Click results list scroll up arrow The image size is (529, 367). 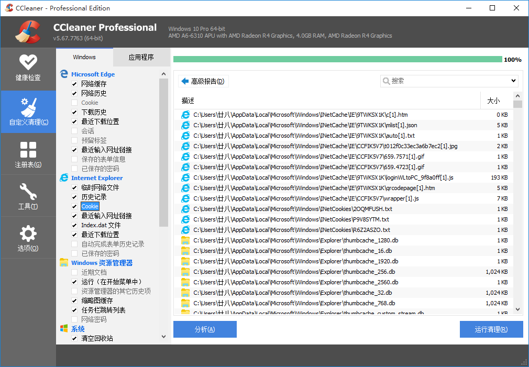(518, 96)
